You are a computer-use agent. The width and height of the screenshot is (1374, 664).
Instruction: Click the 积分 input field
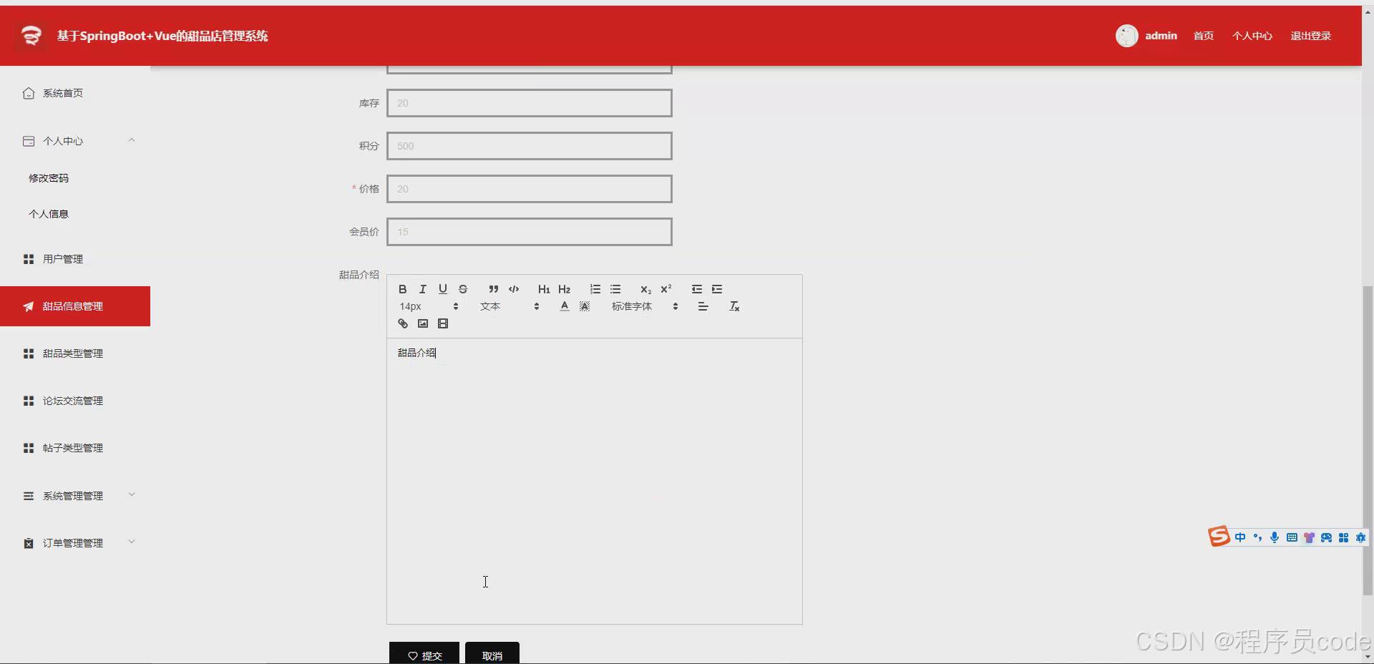(530, 146)
